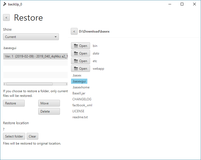Click the version list horizontal scrollbar thumb
This screenshot has width=201, height=160.
coord(30,84)
